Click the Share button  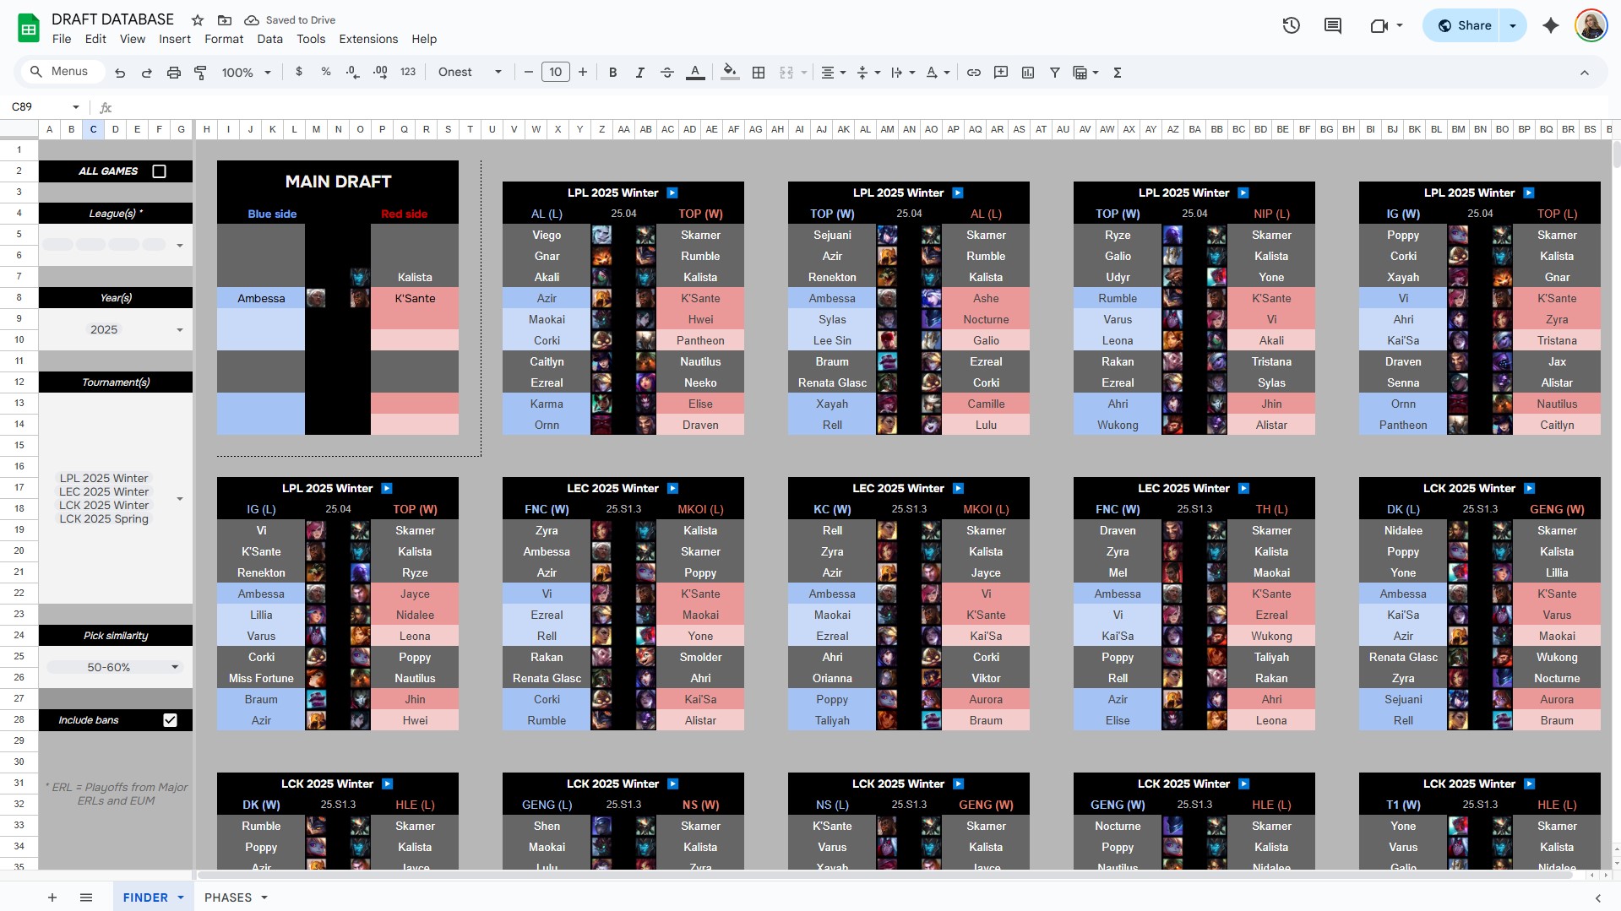[1465, 25]
